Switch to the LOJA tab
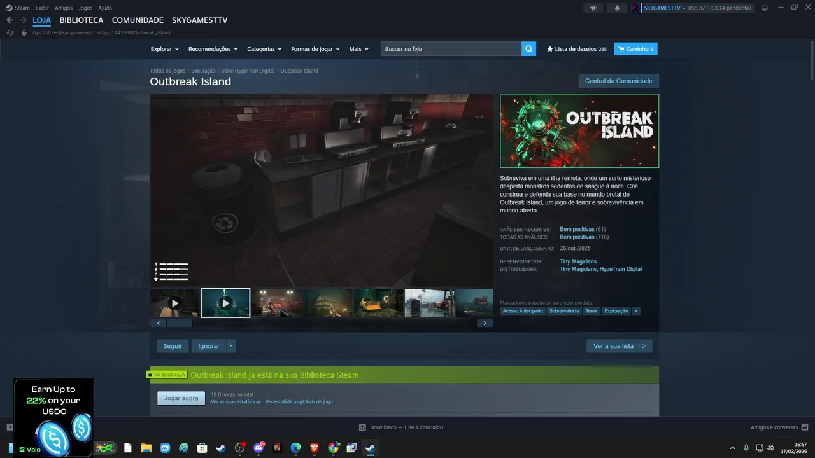815x458 pixels. point(41,20)
